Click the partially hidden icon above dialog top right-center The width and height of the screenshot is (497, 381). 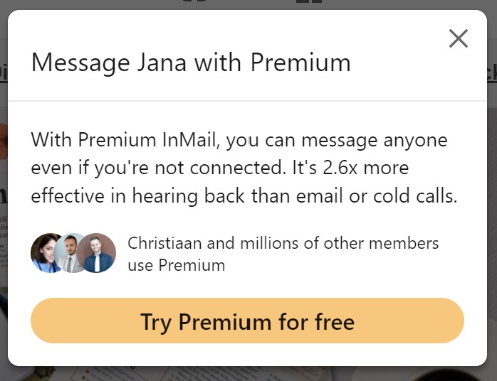(x=309, y=1)
